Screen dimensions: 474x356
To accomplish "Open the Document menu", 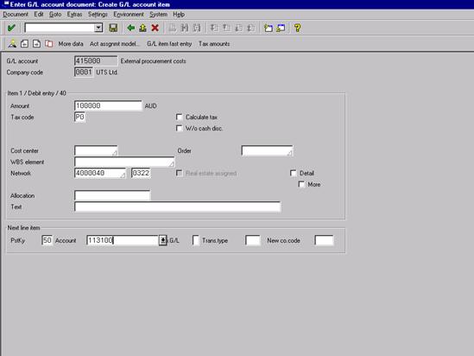I will pos(16,14).
